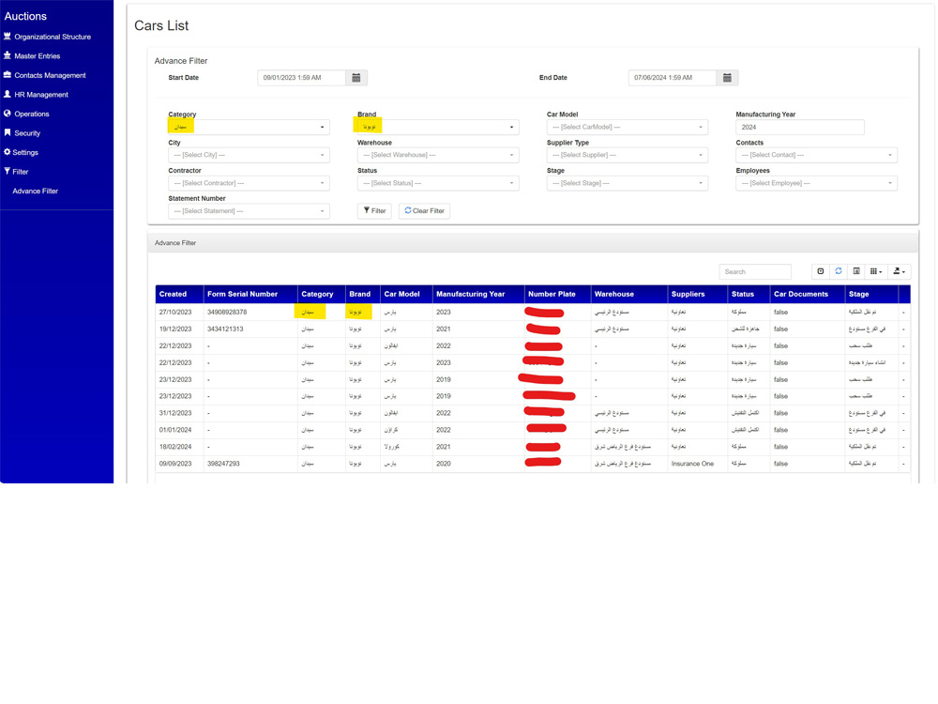938x704 pixels.
Task: Open the End Date calendar picker
Action: [x=727, y=78]
